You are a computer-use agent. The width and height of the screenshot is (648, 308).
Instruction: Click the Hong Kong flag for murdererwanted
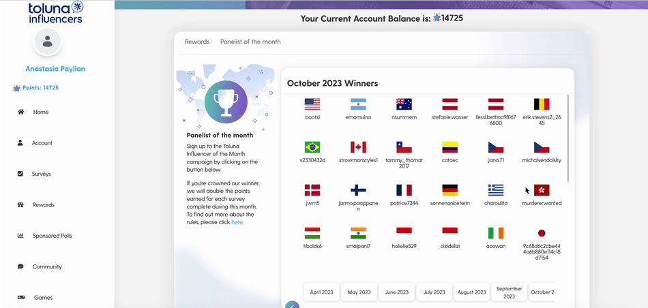click(x=542, y=190)
